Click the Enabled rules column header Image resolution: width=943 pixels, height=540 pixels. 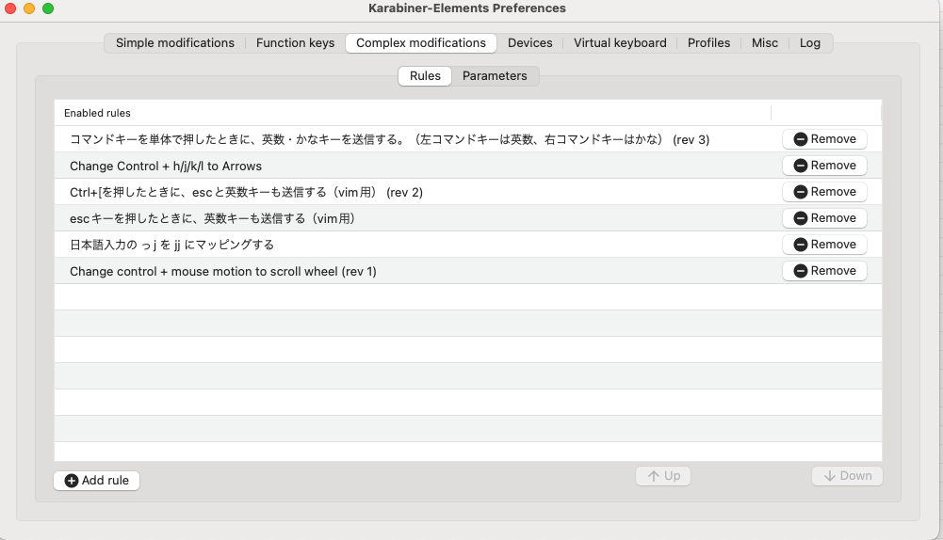[x=413, y=113]
